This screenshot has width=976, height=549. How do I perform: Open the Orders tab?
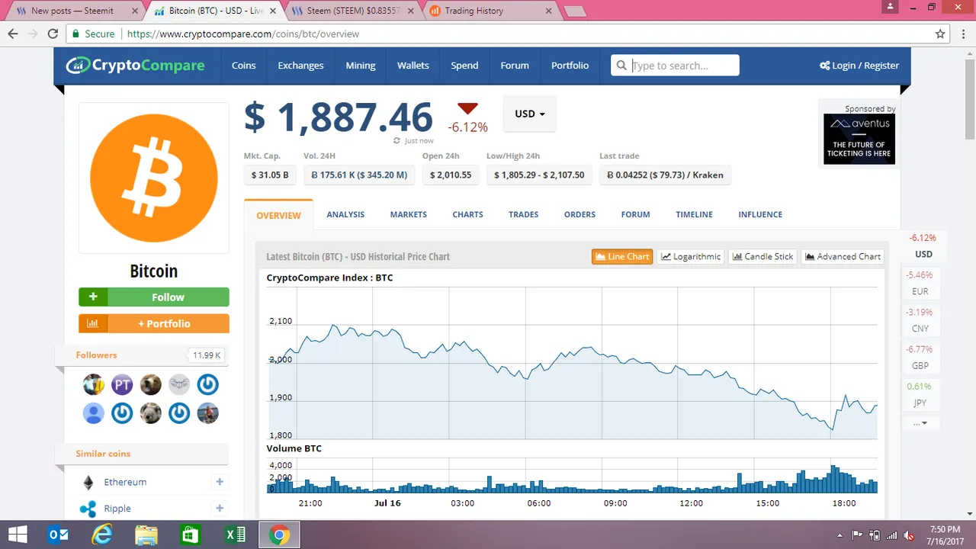[579, 215]
